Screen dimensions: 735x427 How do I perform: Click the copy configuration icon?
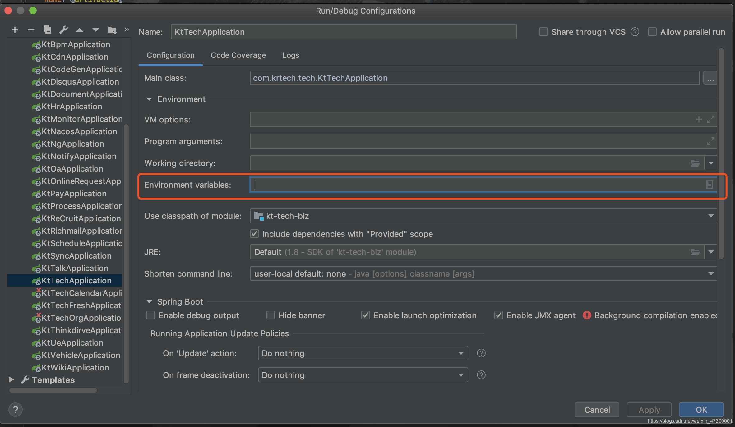coord(47,30)
